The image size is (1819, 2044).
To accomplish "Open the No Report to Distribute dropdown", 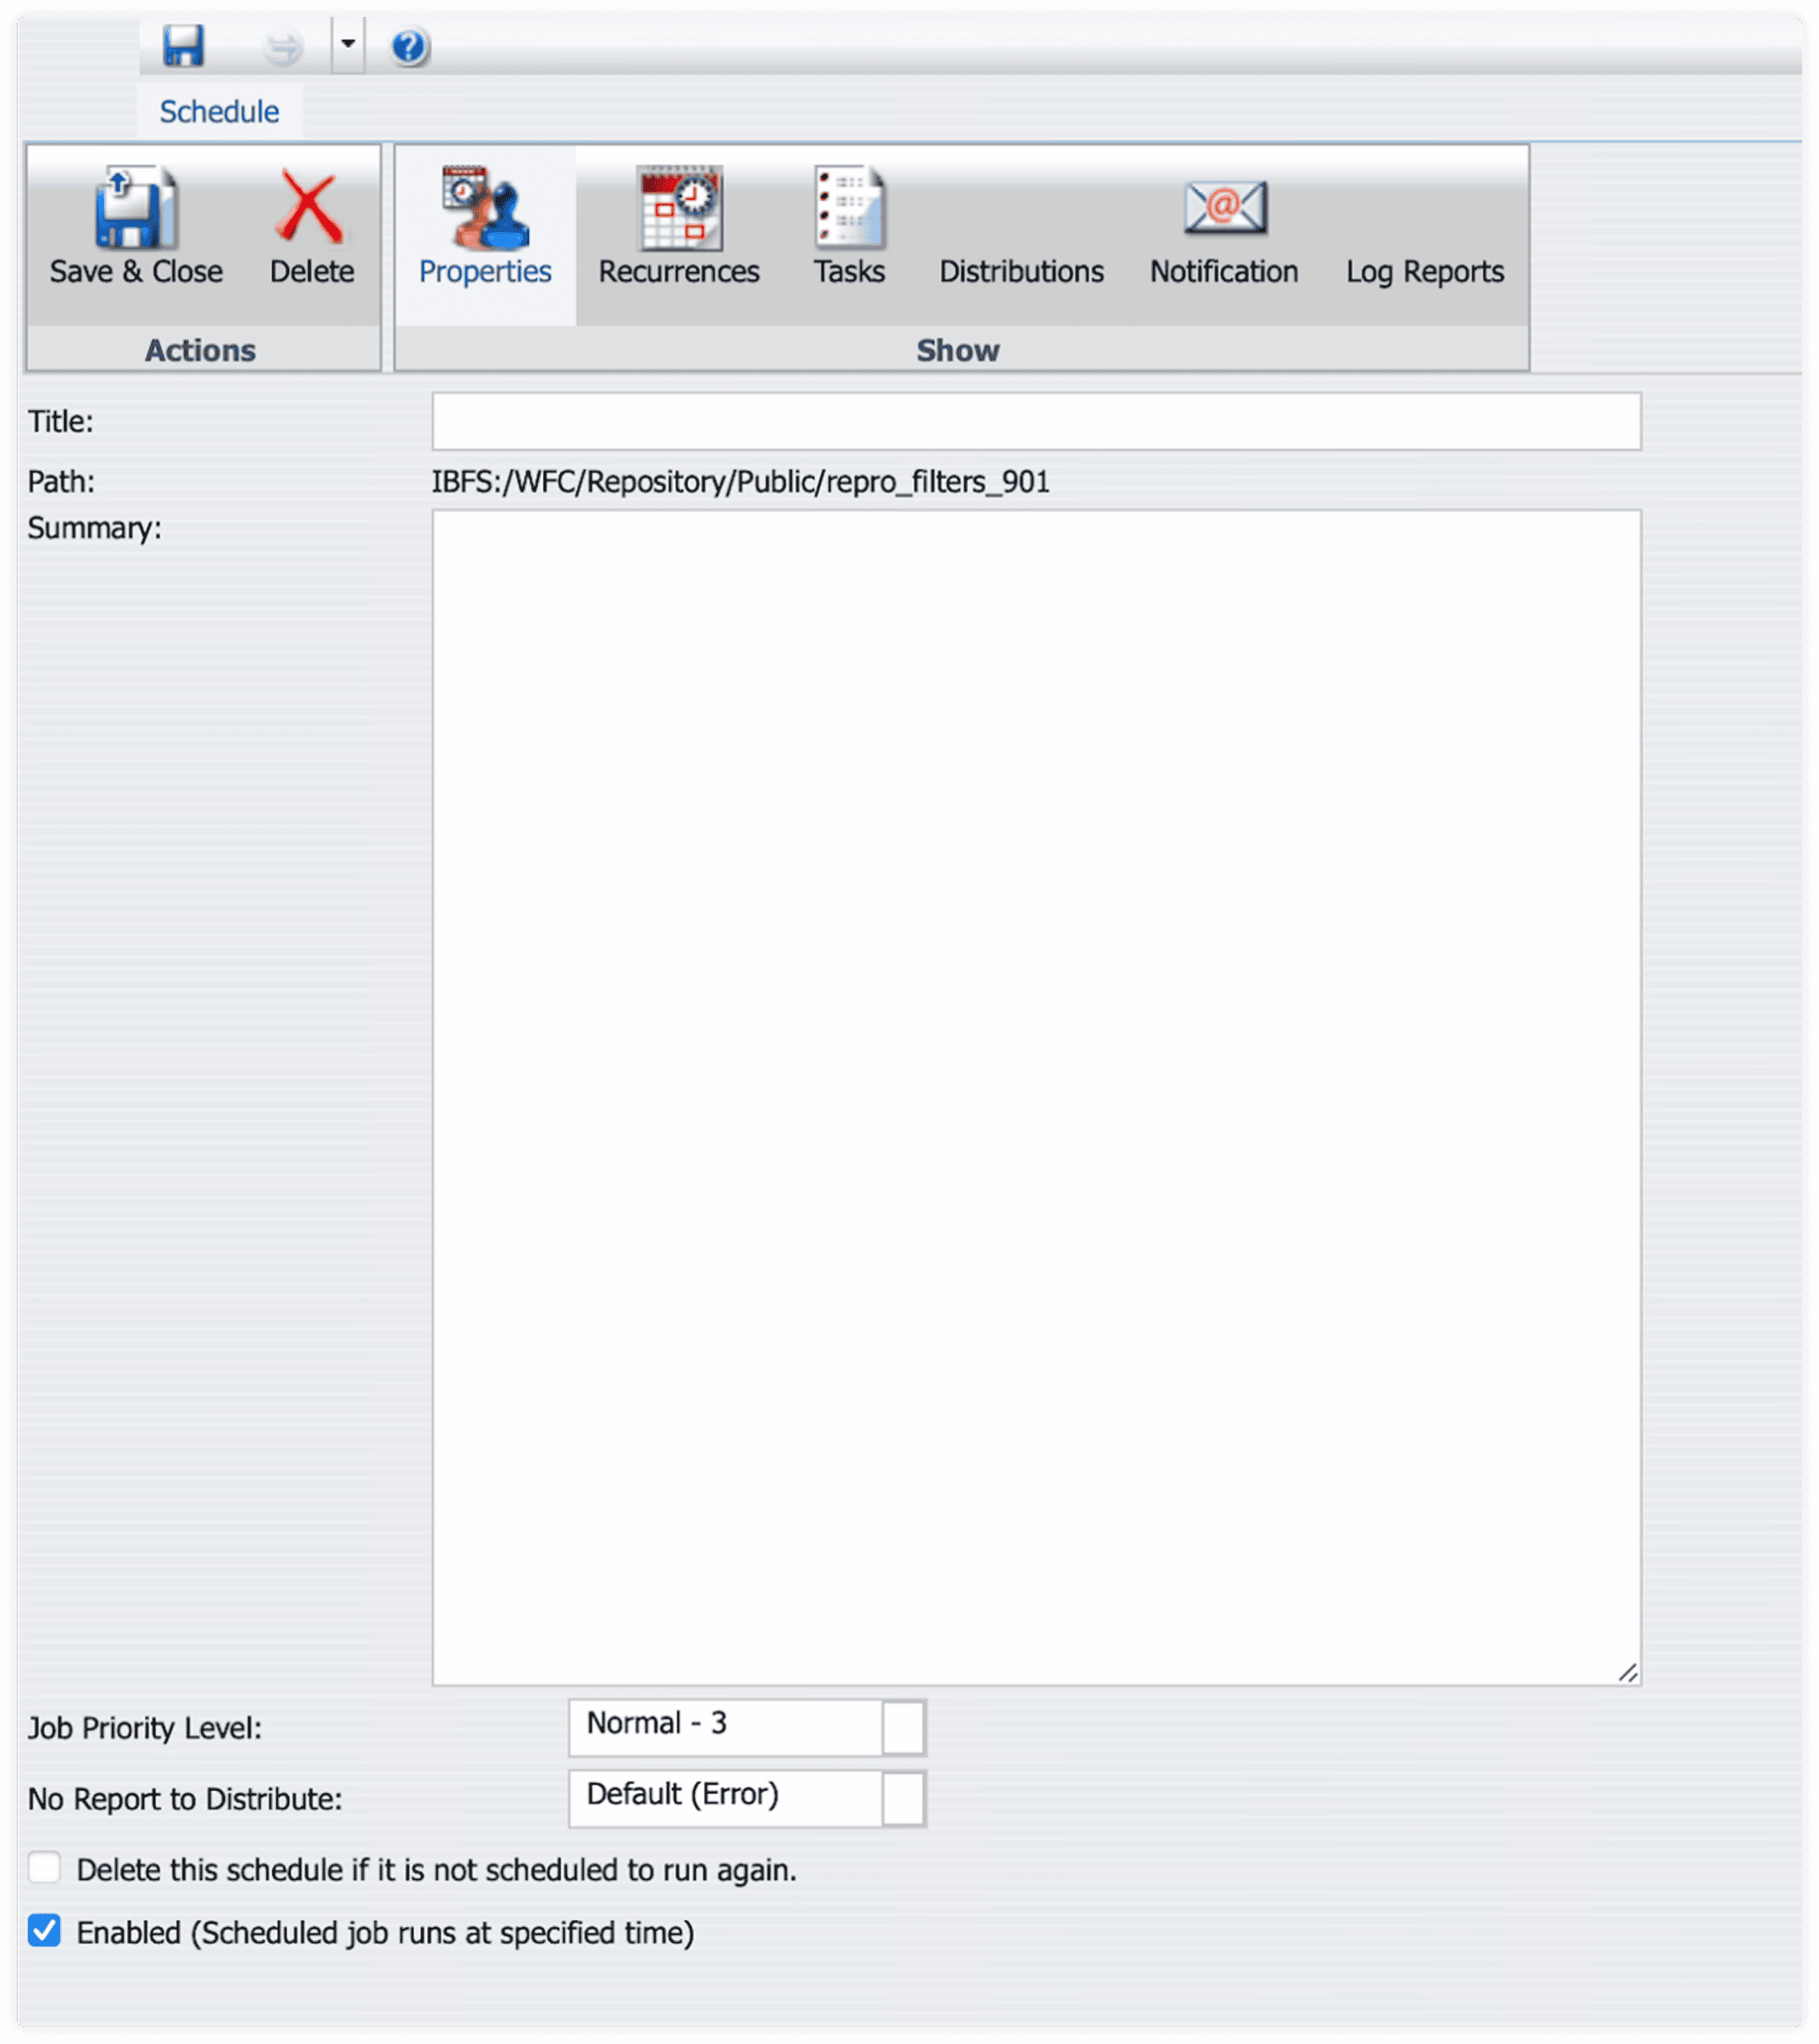I will pyautogui.click(x=903, y=1797).
